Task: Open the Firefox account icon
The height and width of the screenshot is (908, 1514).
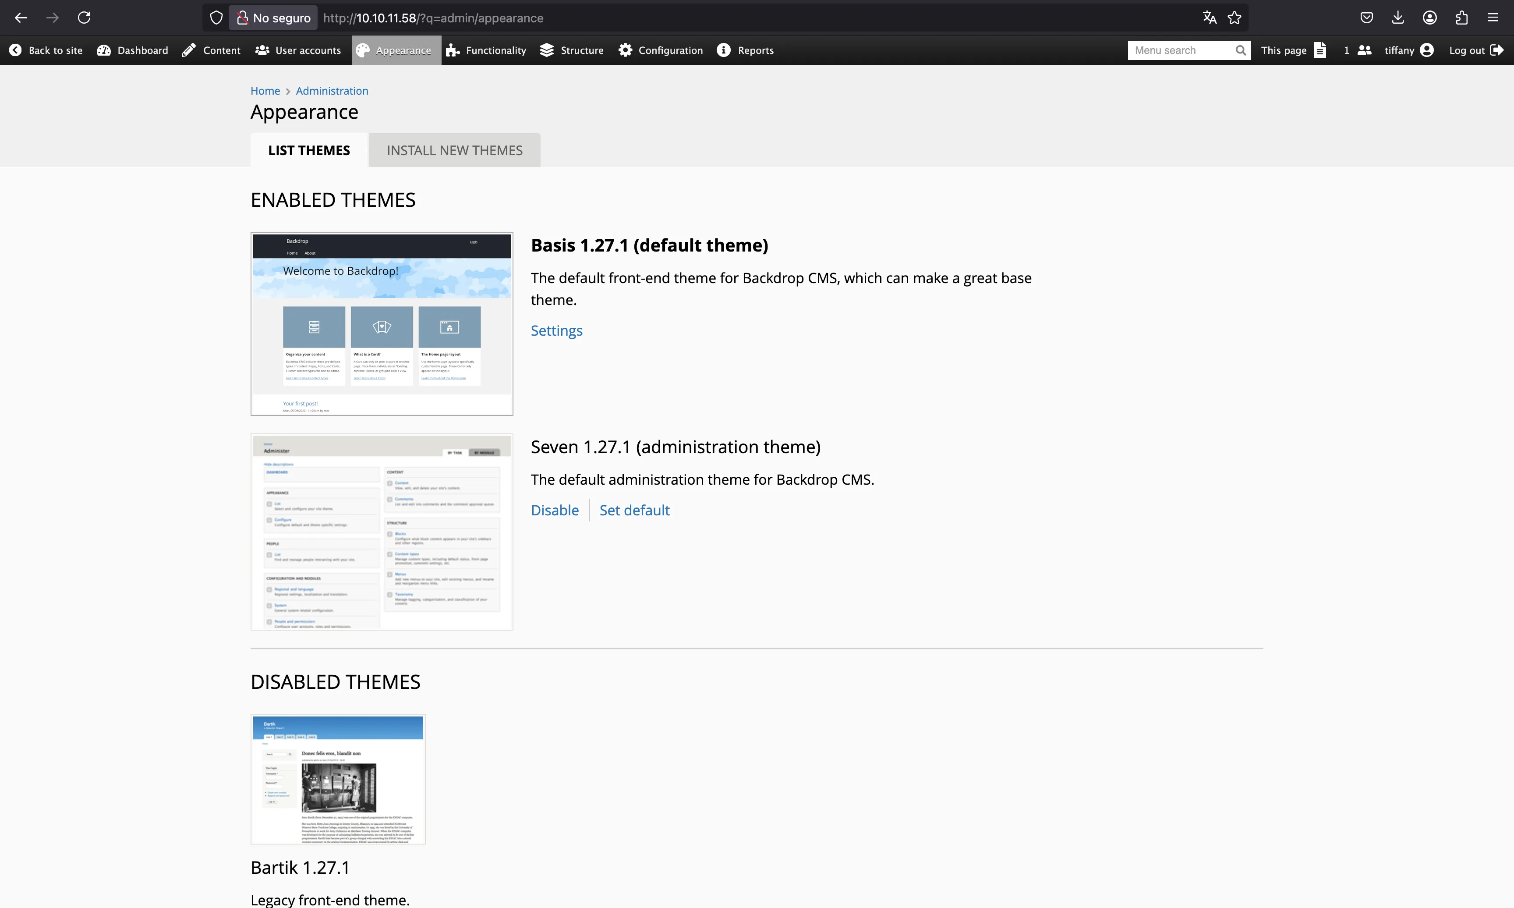Action: 1429,18
